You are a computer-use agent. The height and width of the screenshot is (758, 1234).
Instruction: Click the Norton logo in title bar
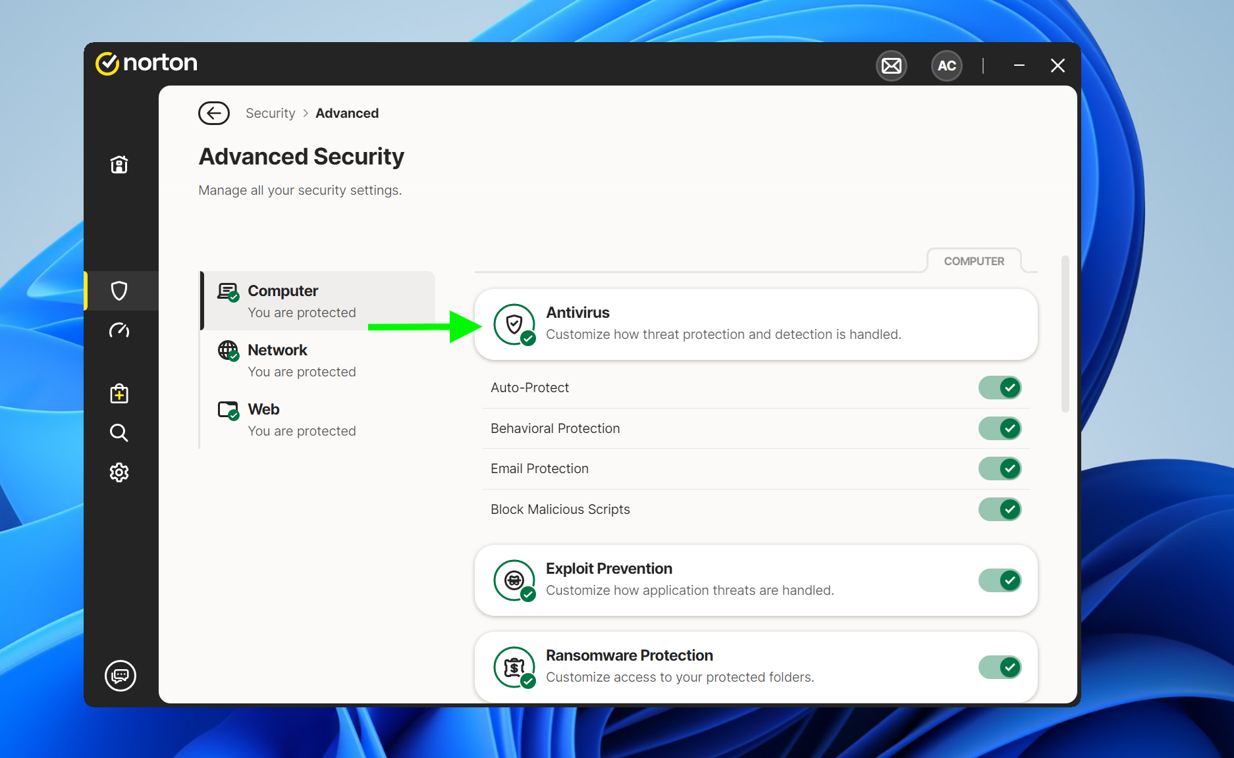(146, 63)
